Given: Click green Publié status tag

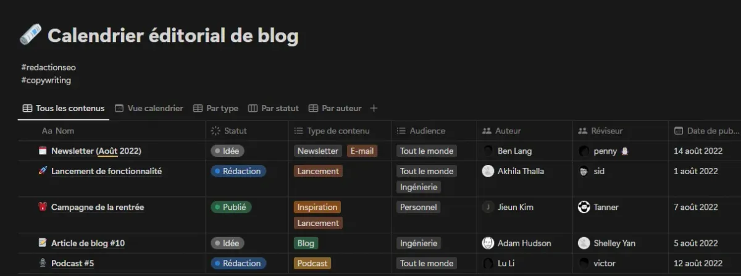Looking at the screenshot, I should [231, 207].
